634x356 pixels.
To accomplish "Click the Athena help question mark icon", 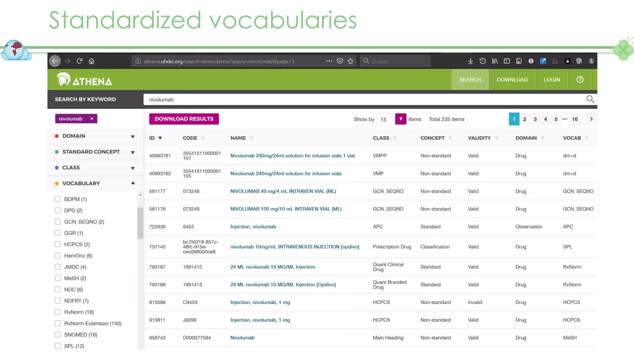I will (580, 79).
